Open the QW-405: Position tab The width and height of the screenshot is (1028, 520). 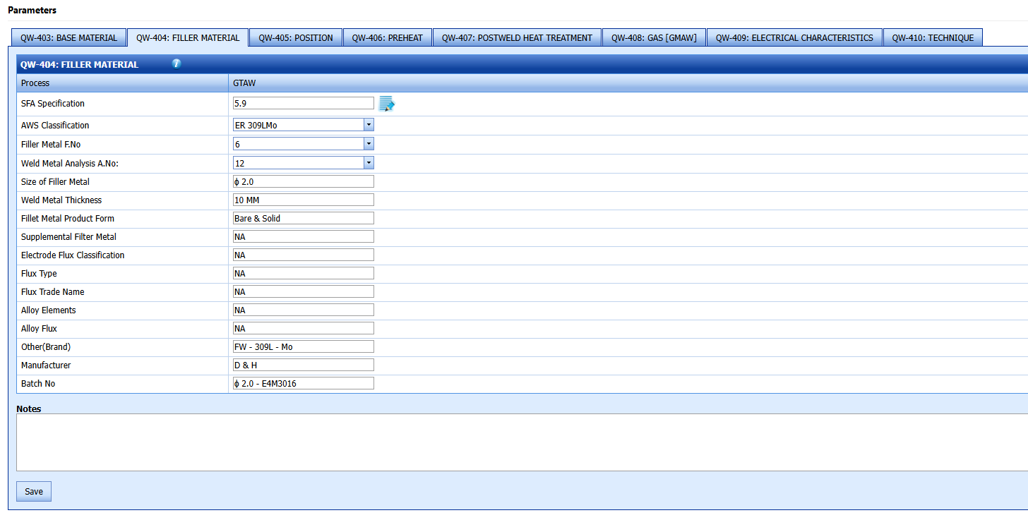tap(295, 38)
